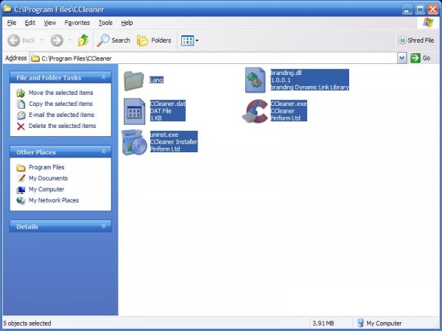The height and width of the screenshot is (331, 442).
Task: Select the CCleaner.dat file icon
Action: point(135,112)
